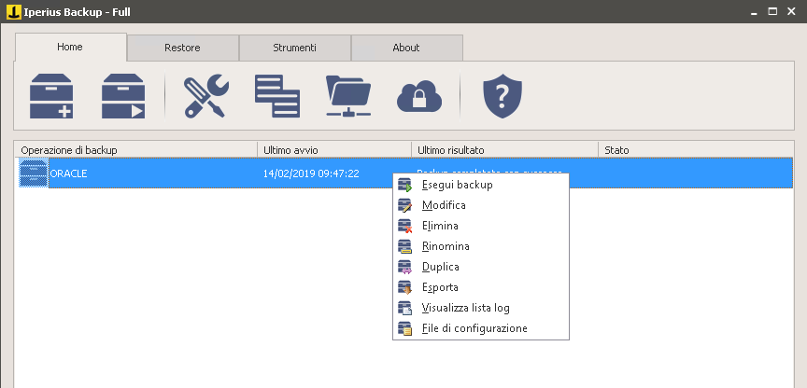Screen dimensions: 807x388
Task: Click icon beside File di configurazione
Action: point(405,329)
